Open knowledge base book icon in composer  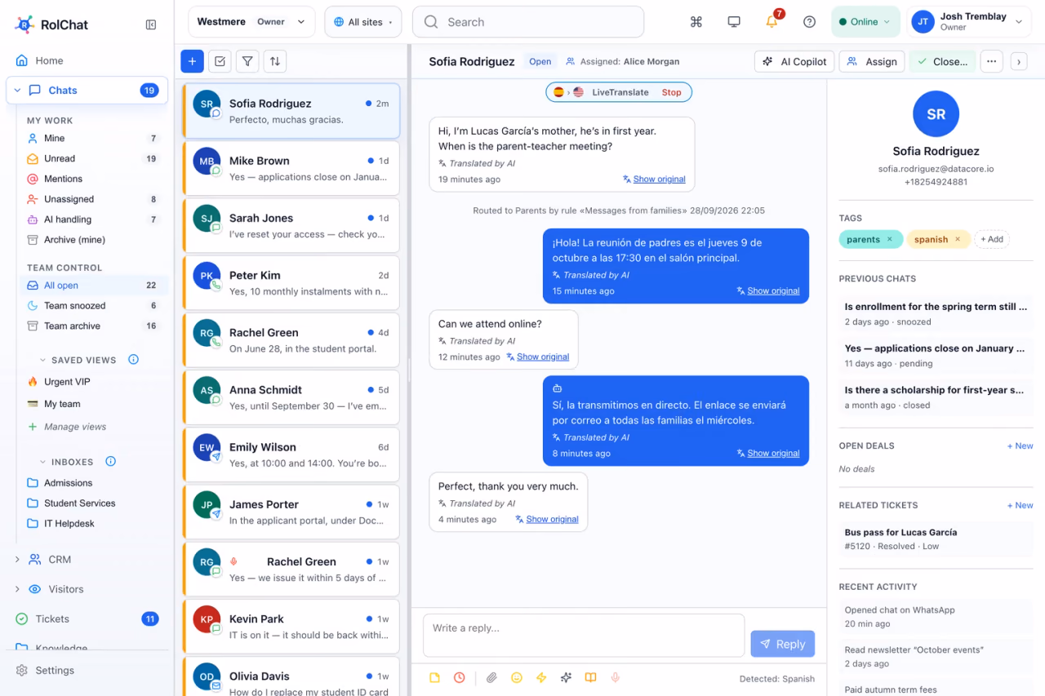click(x=590, y=678)
